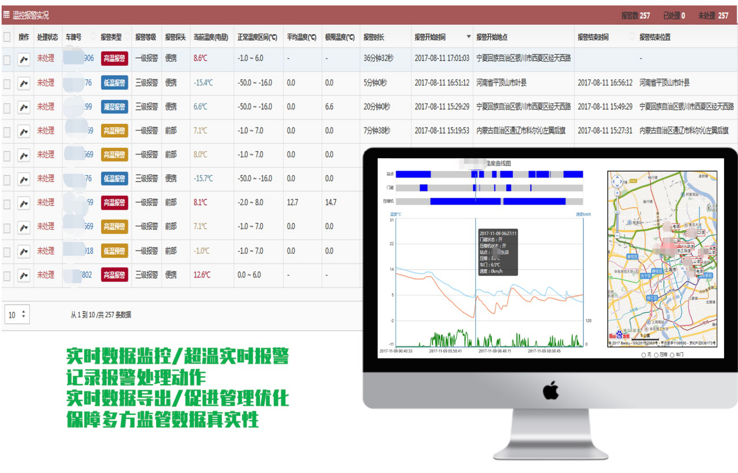This screenshot has width=738, height=473.
Task: Click the edit icon in the 12.6℃ alarm row
Action: pyautogui.click(x=24, y=276)
